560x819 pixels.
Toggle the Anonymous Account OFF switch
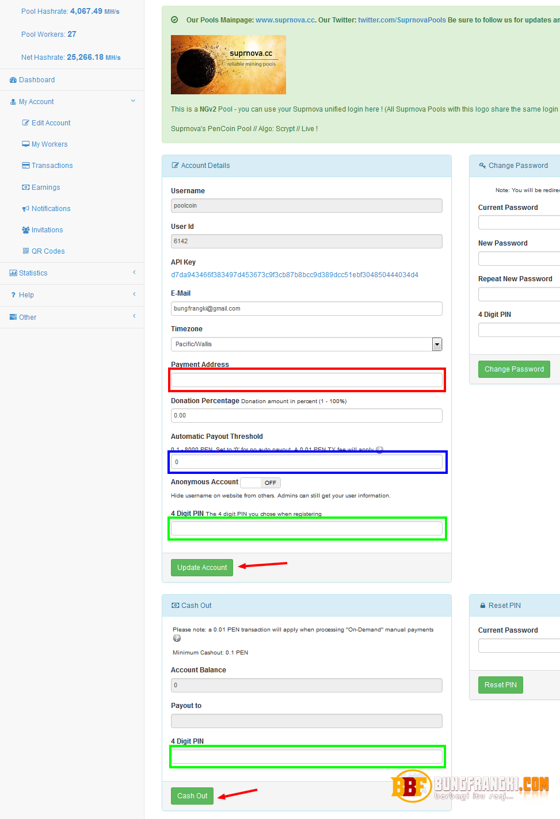click(260, 483)
